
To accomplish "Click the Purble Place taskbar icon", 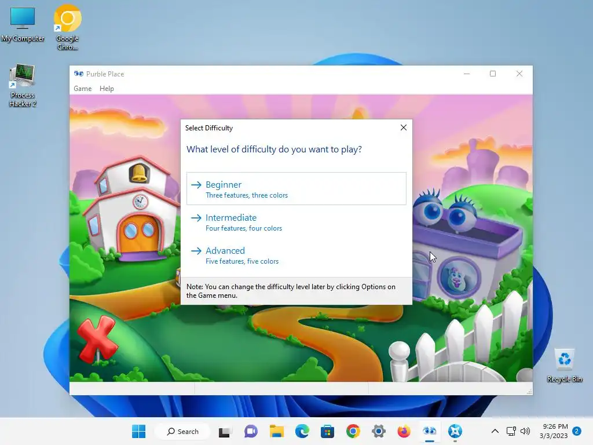I will (430, 431).
